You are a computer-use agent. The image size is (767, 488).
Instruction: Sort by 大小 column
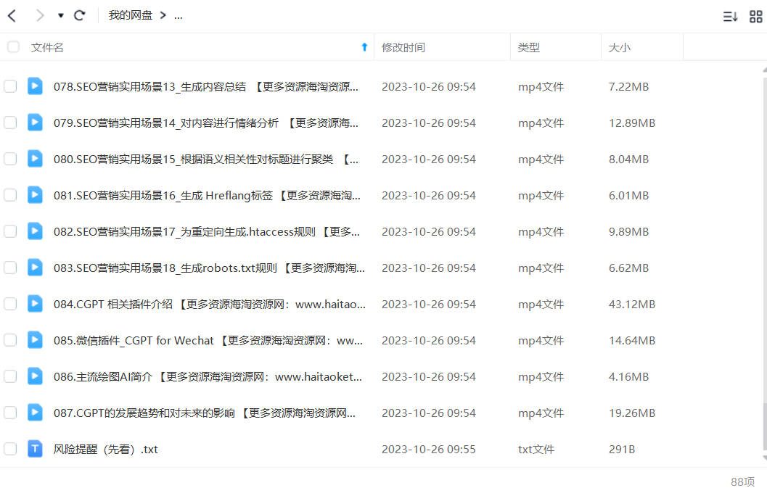click(x=619, y=47)
